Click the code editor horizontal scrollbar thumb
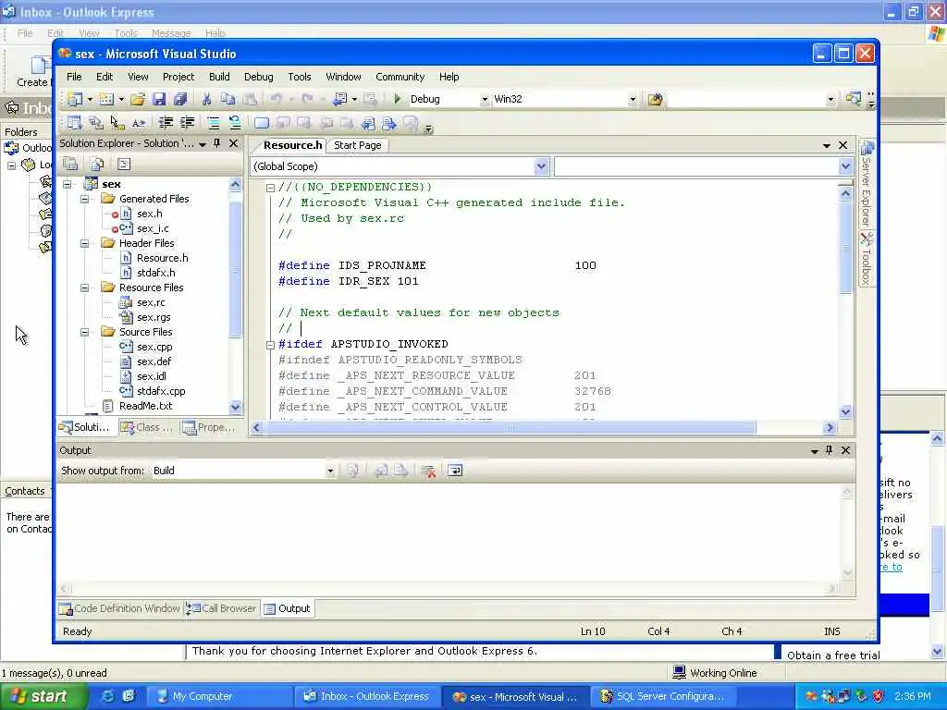The image size is (947, 710). [510, 428]
